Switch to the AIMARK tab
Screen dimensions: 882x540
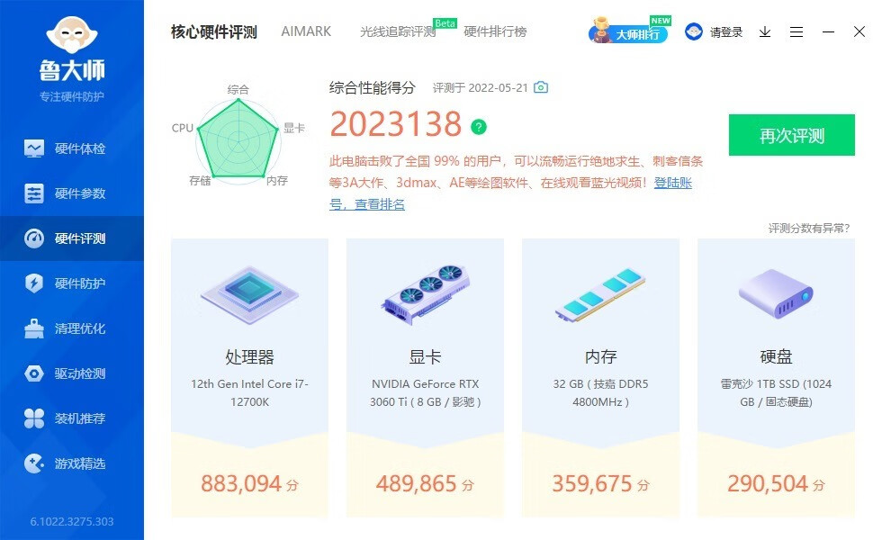pyautogui.click(x=306, y=31)
